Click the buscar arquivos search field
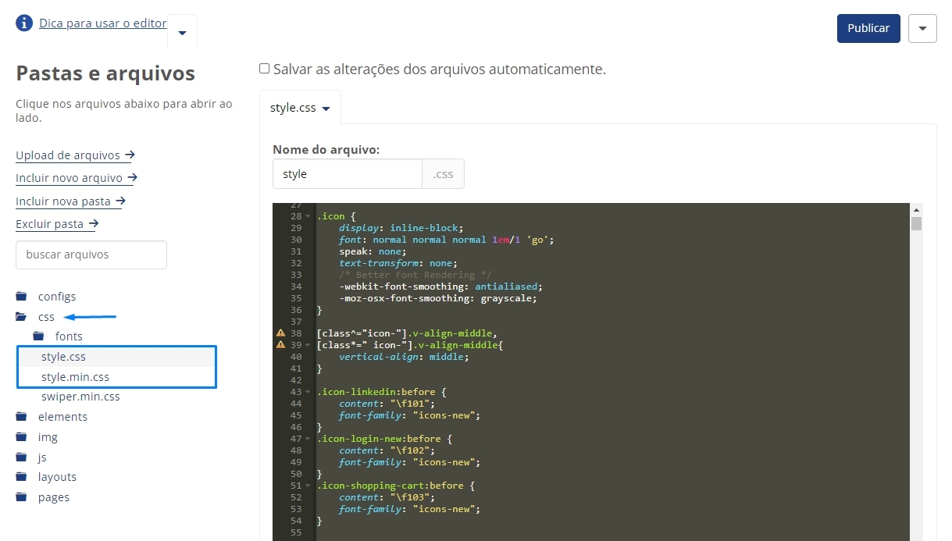 pyautogui.click(x=91, y=254)
